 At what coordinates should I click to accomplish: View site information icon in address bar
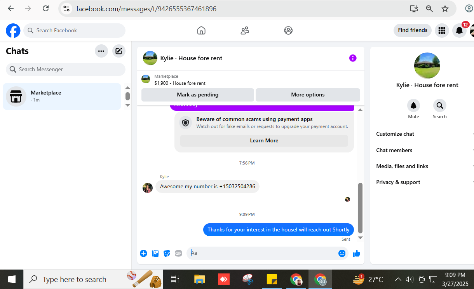coord(66,9)
